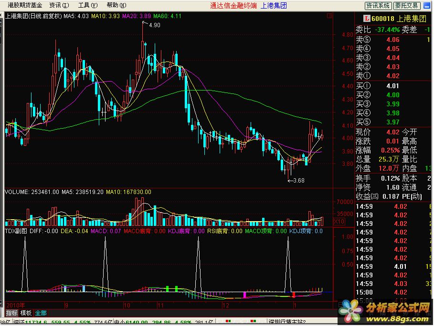Click the 4.90 high price marker
Viewport: 434px width, 326px height.
pyautogui.click(x=154, y=25)
